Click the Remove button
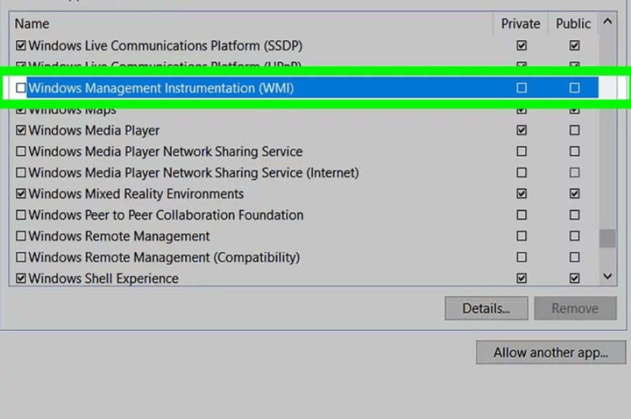Viewport: 631px width, 419px height. [575, 308]
